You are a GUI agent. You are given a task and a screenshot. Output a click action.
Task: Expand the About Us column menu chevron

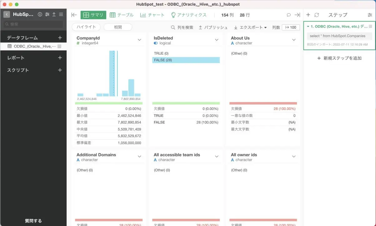pos(294,40)
